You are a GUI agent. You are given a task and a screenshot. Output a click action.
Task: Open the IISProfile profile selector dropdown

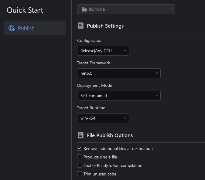[126, 9]
